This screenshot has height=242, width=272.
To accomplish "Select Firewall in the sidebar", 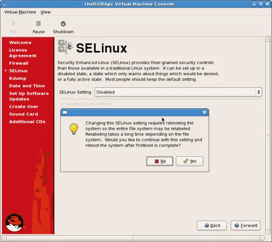I will (x=19, y=63).
